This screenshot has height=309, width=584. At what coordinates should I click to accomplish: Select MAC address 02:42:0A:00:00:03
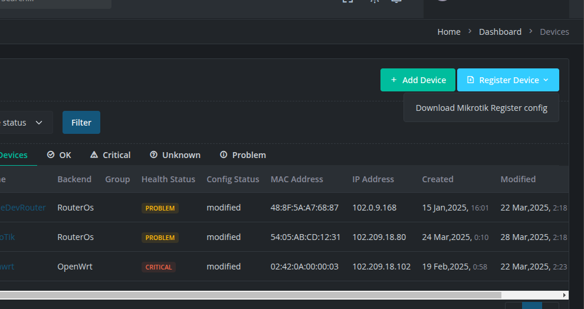click(304, 266)
